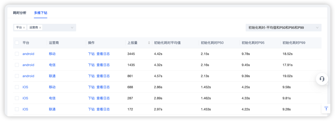Click 查看日志 in the iOS 联通 row
This screenshot has height=121, width=335.
pos(103,109)
